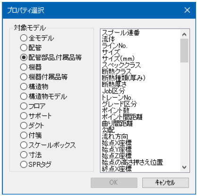
Task: Select the ダクト radio button
Action: (x=32, y=126)
